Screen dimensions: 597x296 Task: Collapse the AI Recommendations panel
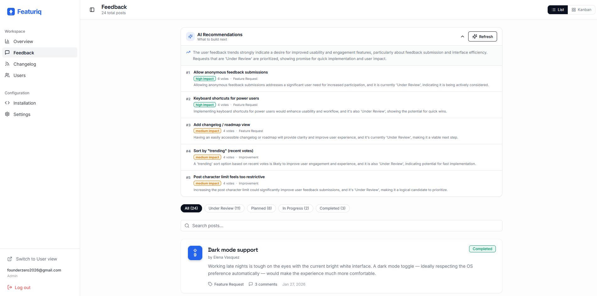tap(462, 36)
